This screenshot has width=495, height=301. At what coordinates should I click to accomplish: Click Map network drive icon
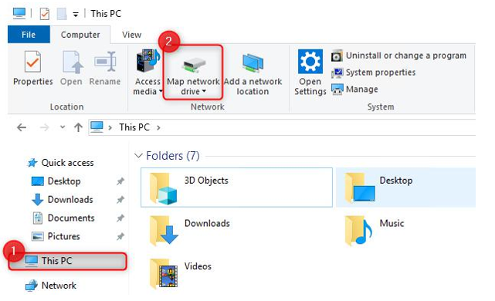pyautogui.click(x=193, y=64)
